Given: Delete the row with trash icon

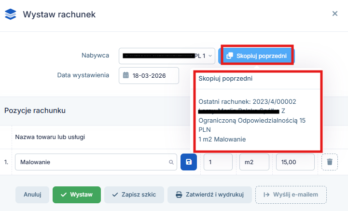Looking at the screenshot, I should pos(330,162).
